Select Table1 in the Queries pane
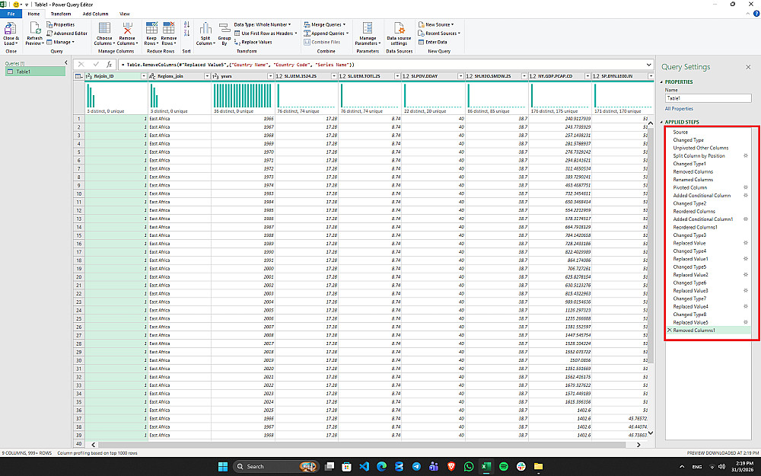The width and height of the screenshot is (761, 476). pos(35,72)
